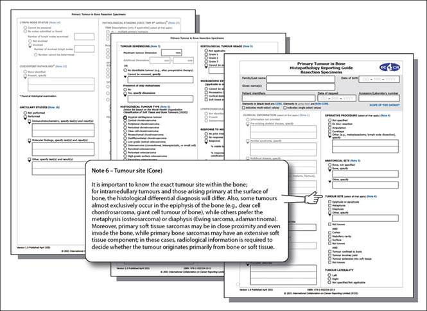This screenshot has width=427, height=311.
Task: Select Left tumour laterality
Action: 329,275
